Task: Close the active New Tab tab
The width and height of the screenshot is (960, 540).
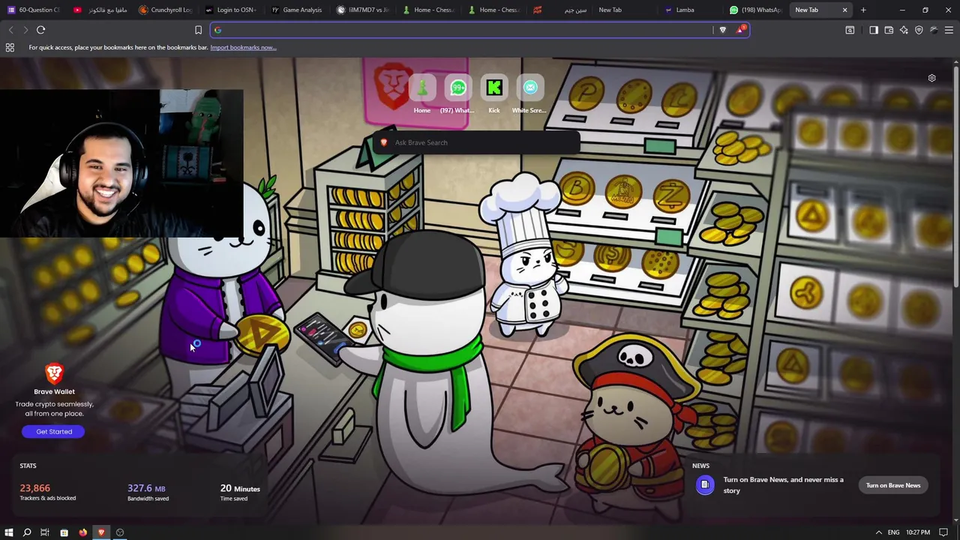Action: 844,10
